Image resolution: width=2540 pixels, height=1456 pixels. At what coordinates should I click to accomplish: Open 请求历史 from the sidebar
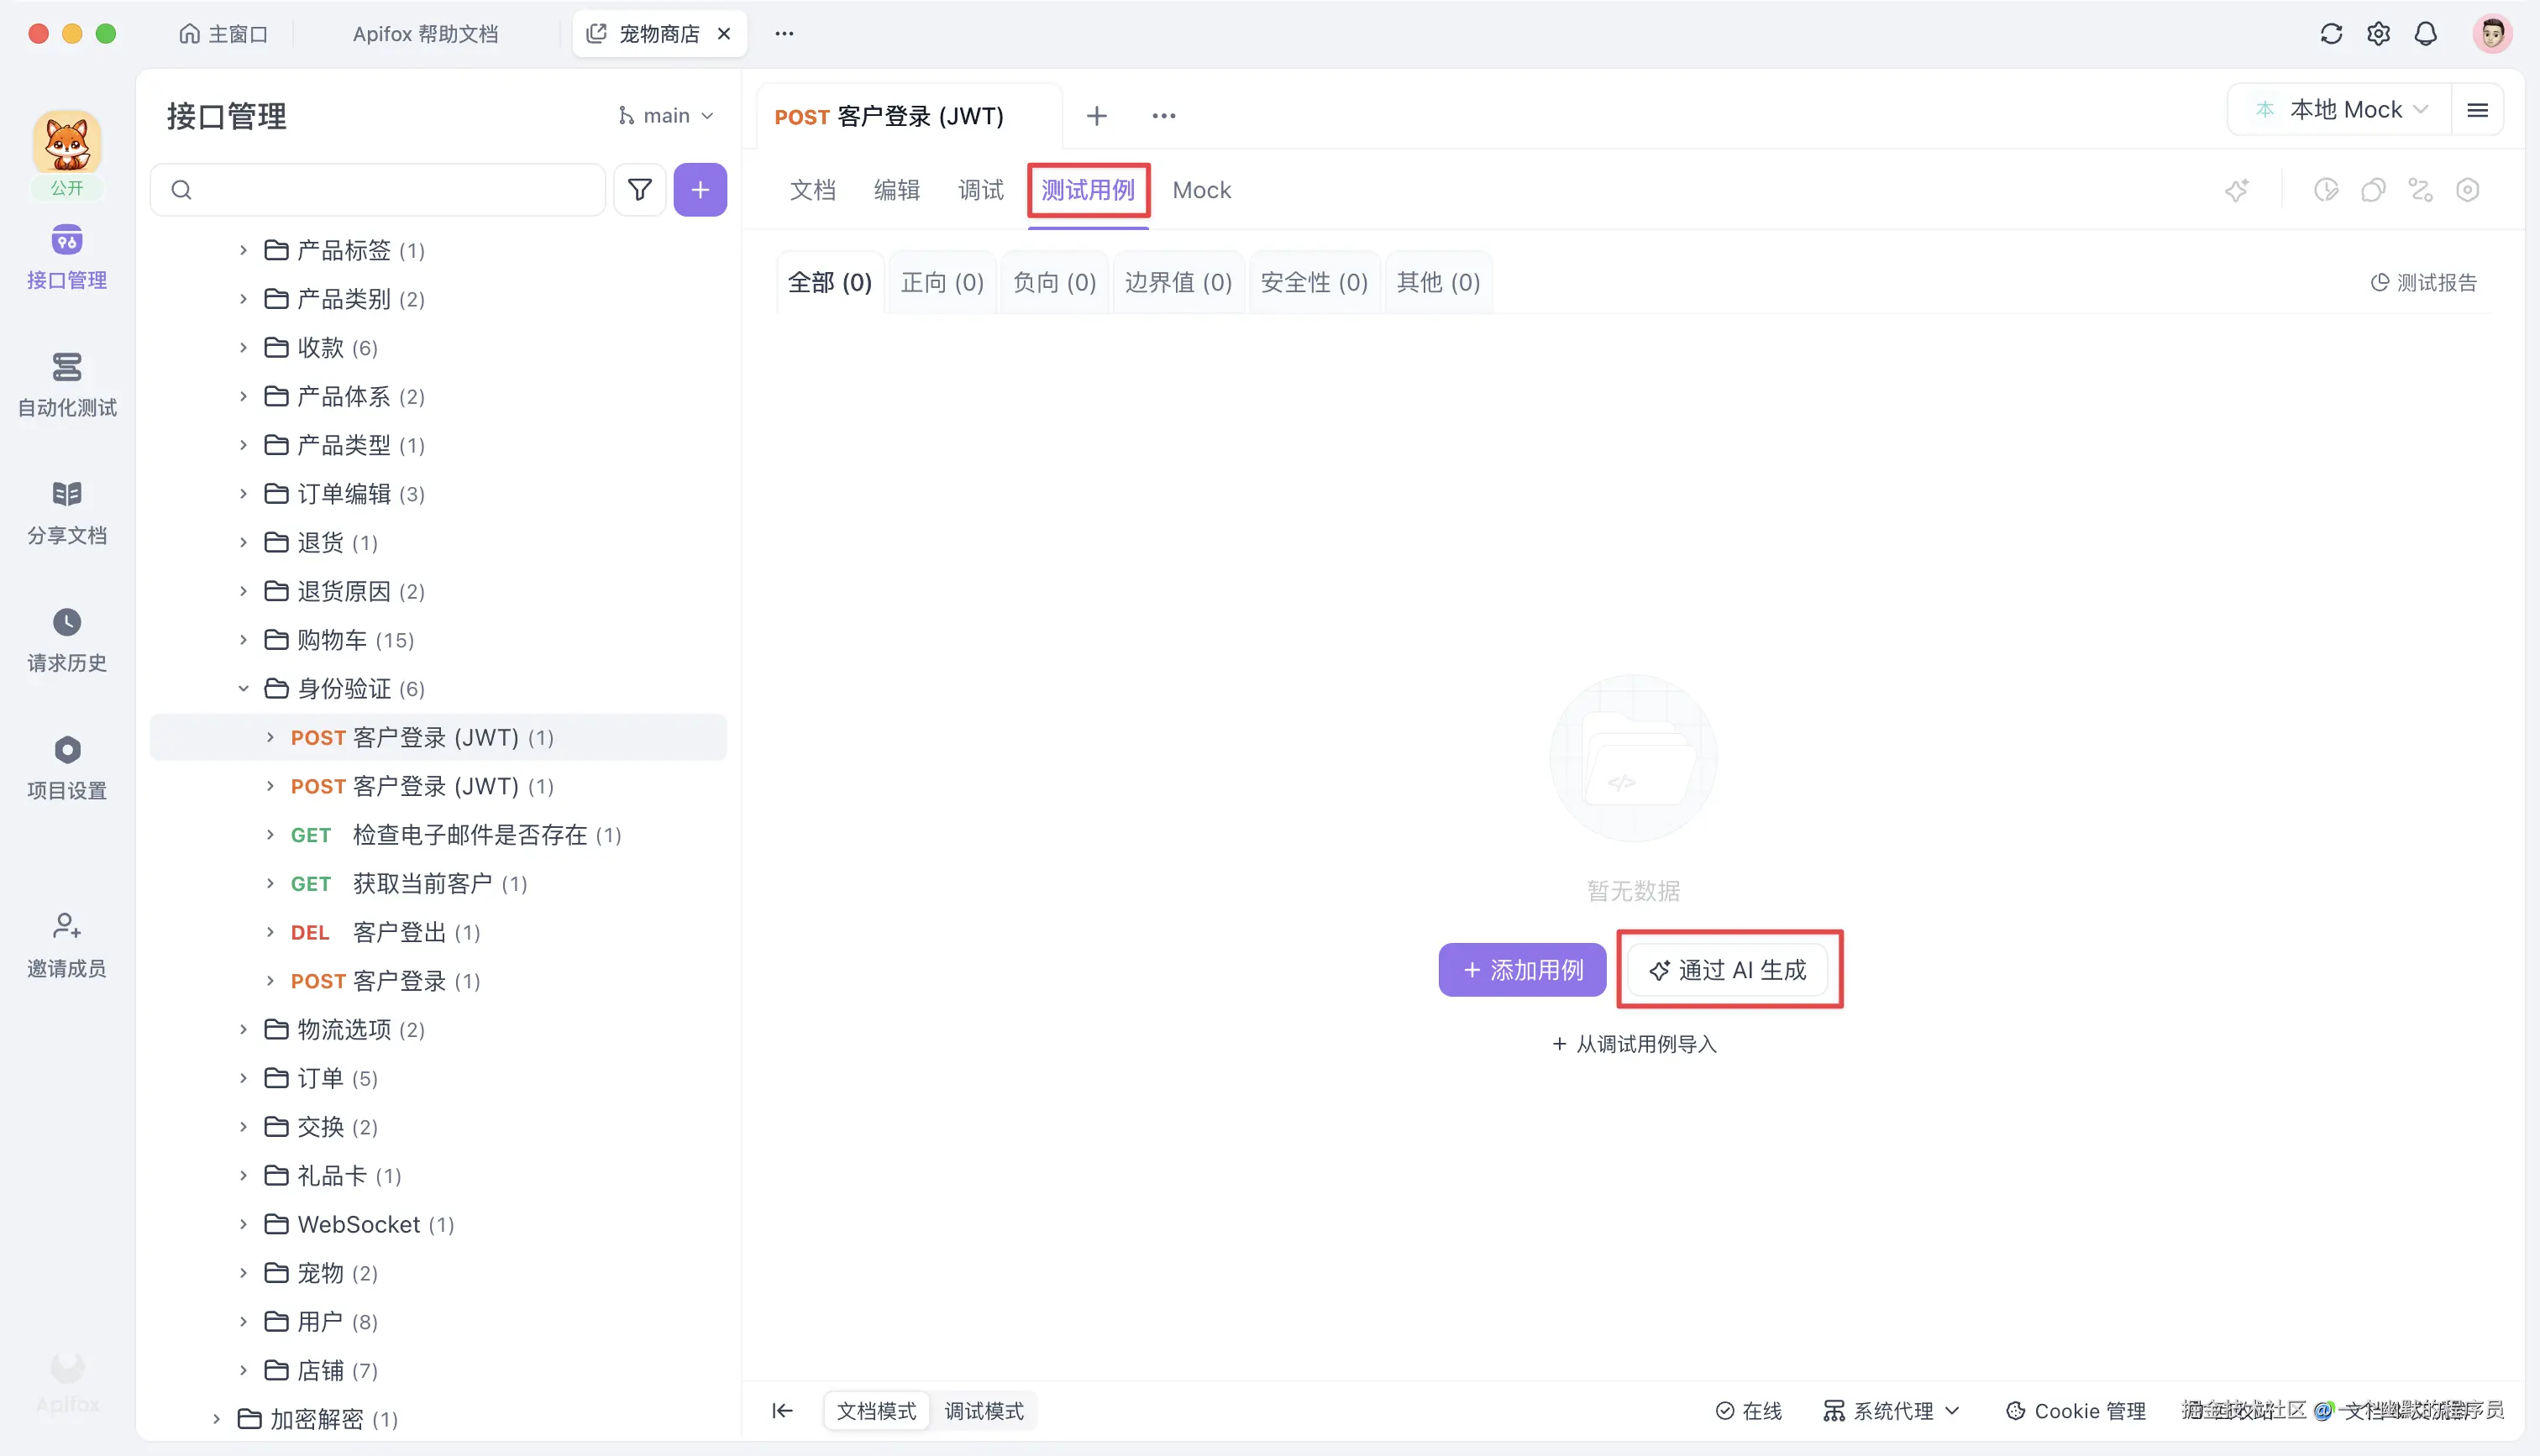[66, 638]
